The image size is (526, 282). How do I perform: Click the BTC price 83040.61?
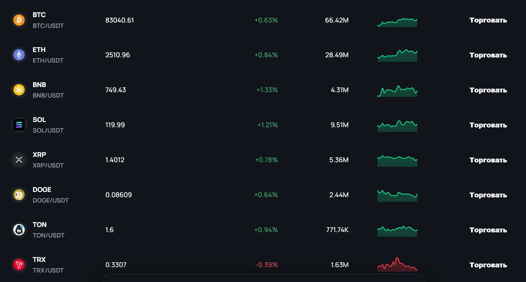point(119,20)
